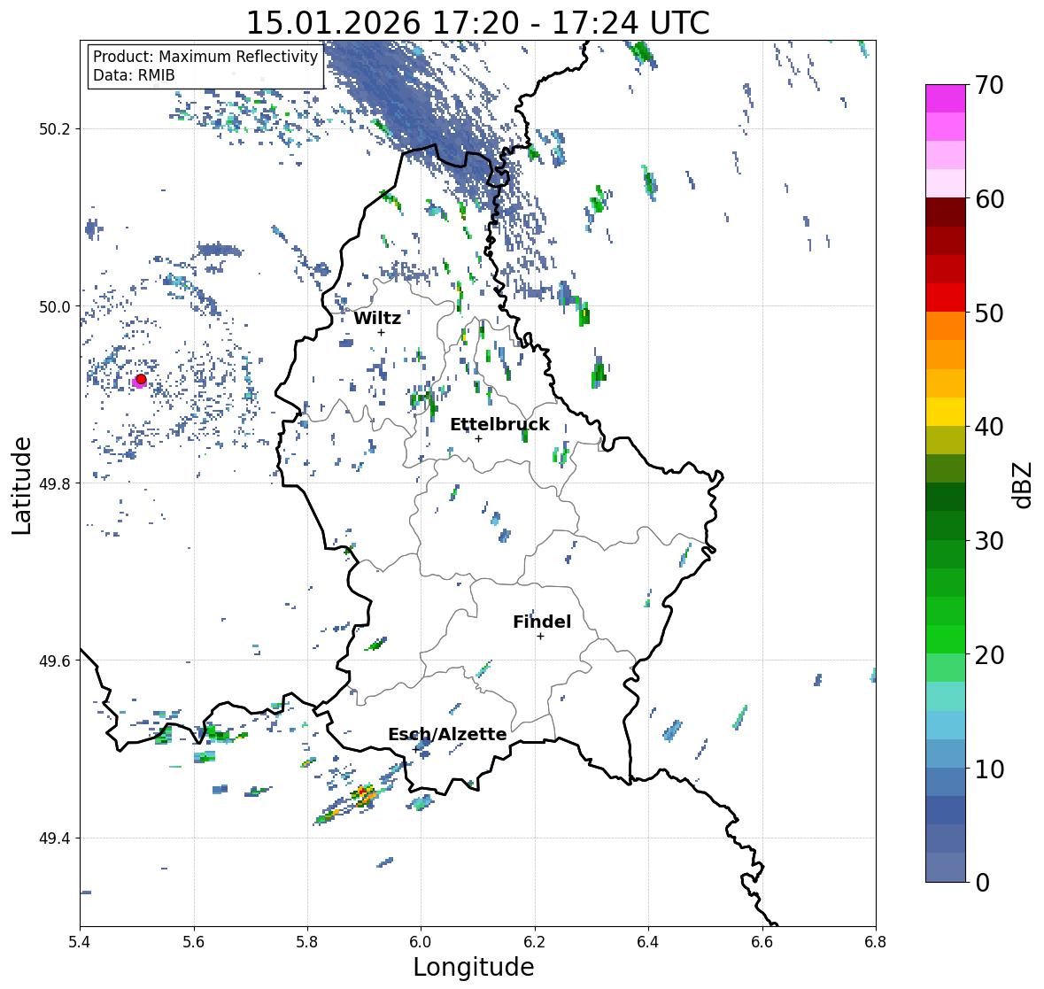Click the title '15.01.2026 17:20 - 17:24 UTC'
The width and height of the screenshot is (1044, 989).
click(477, 23)
